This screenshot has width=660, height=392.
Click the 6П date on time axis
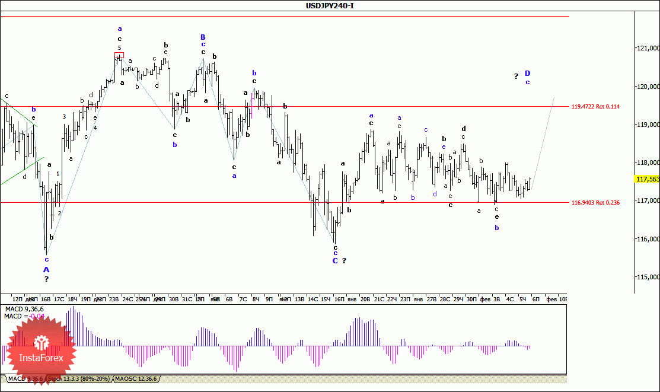click(536, 299)
